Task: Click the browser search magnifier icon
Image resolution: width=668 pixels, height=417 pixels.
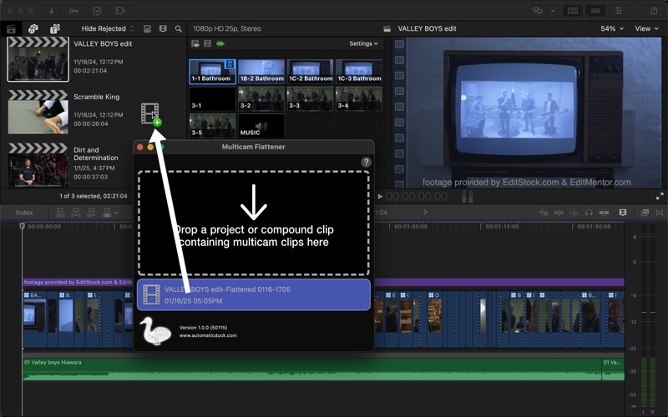Action: pos(179,29)
